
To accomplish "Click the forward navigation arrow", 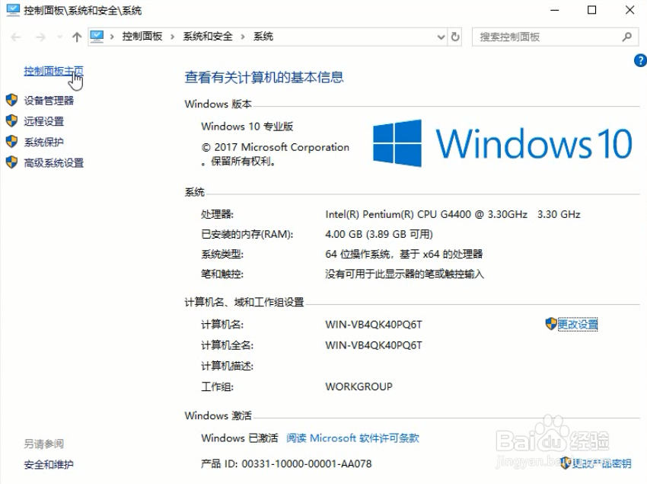I will 40,37.
